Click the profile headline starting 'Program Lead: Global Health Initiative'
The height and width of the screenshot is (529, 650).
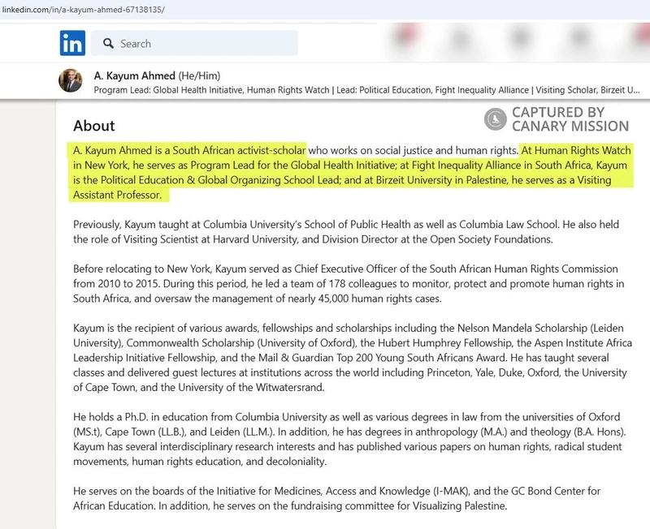point(367,90)
